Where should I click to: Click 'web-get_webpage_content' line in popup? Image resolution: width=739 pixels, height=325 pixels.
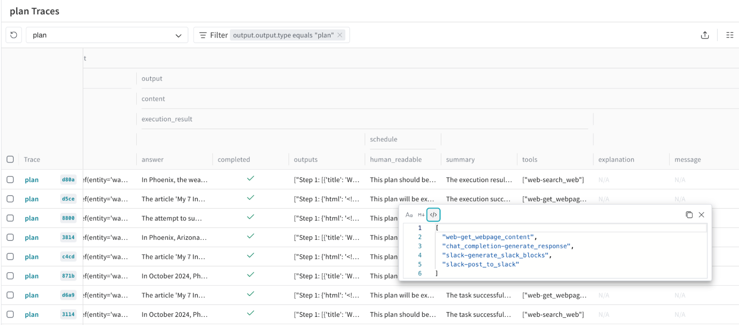(x=489, y=237)
